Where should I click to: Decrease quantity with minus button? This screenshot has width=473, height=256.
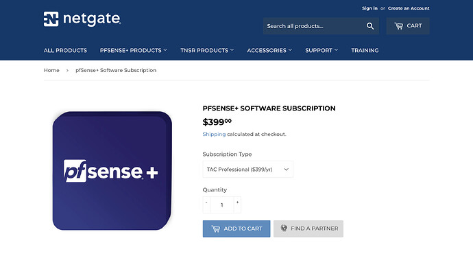pos(206,205)
